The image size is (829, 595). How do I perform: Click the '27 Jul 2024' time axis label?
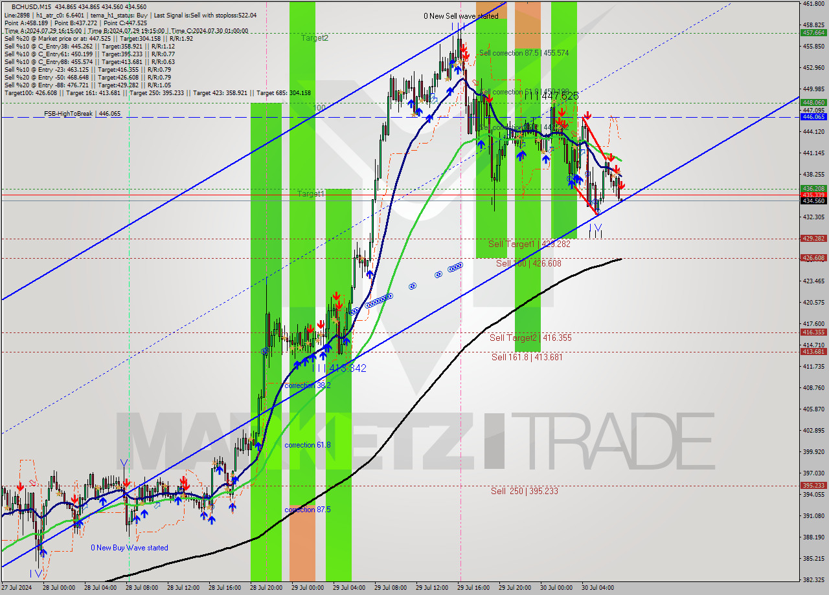16,588
